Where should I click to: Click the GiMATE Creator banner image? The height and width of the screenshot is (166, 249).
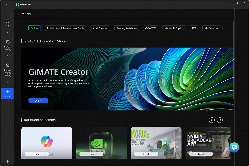(x=128, y=79)
